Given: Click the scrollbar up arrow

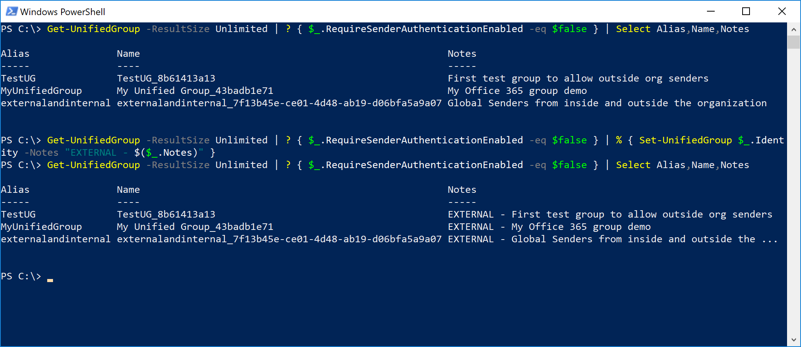Looking at the screenshot, I should point(794,29).
